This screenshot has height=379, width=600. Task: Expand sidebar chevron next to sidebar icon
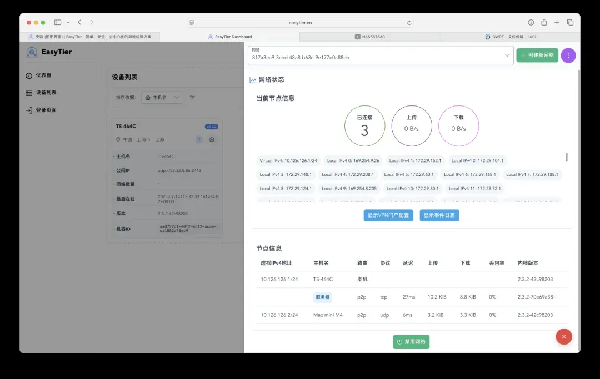click(68, 22)
